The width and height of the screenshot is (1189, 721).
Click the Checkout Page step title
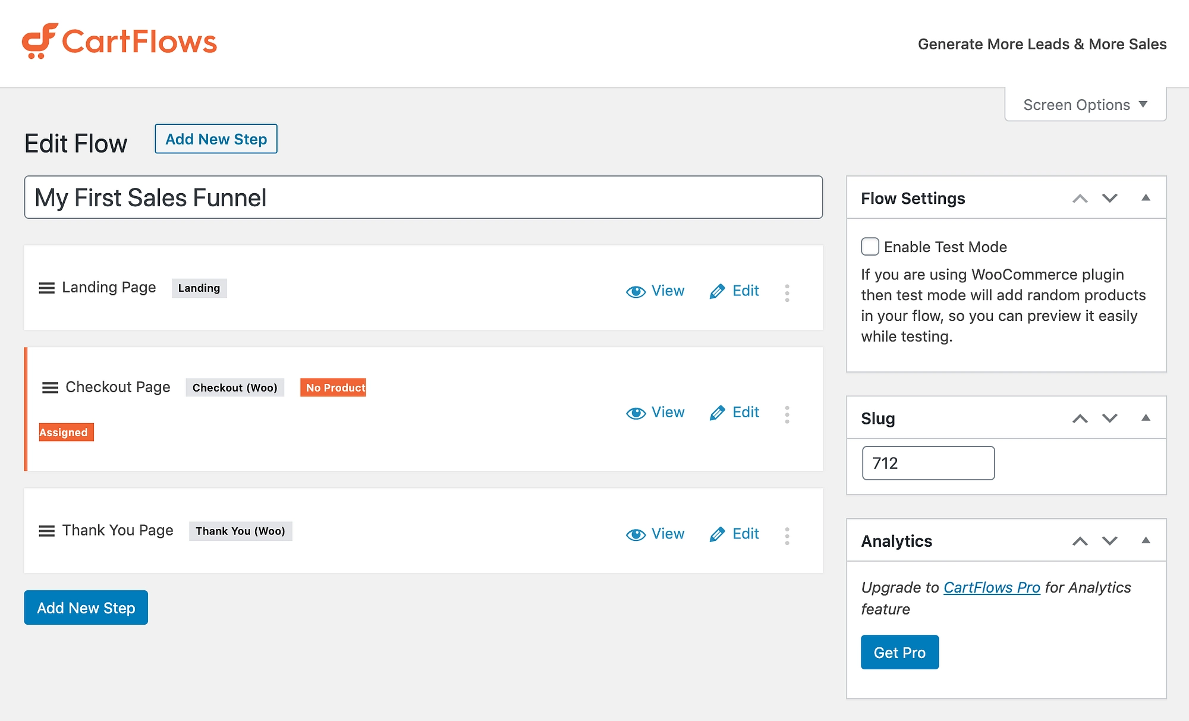(118, 387)
